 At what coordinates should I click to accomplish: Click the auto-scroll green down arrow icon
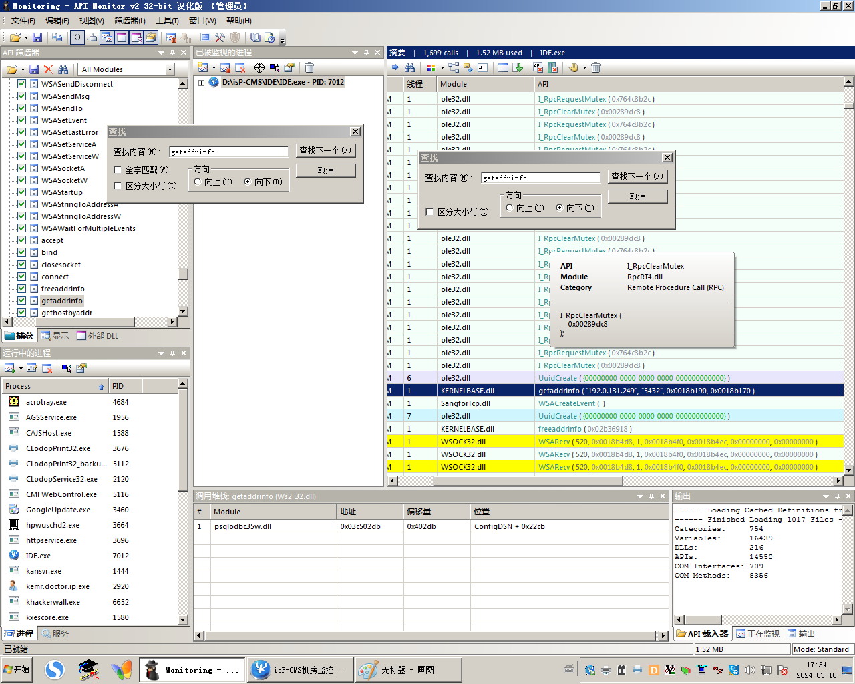coord(518,67)
